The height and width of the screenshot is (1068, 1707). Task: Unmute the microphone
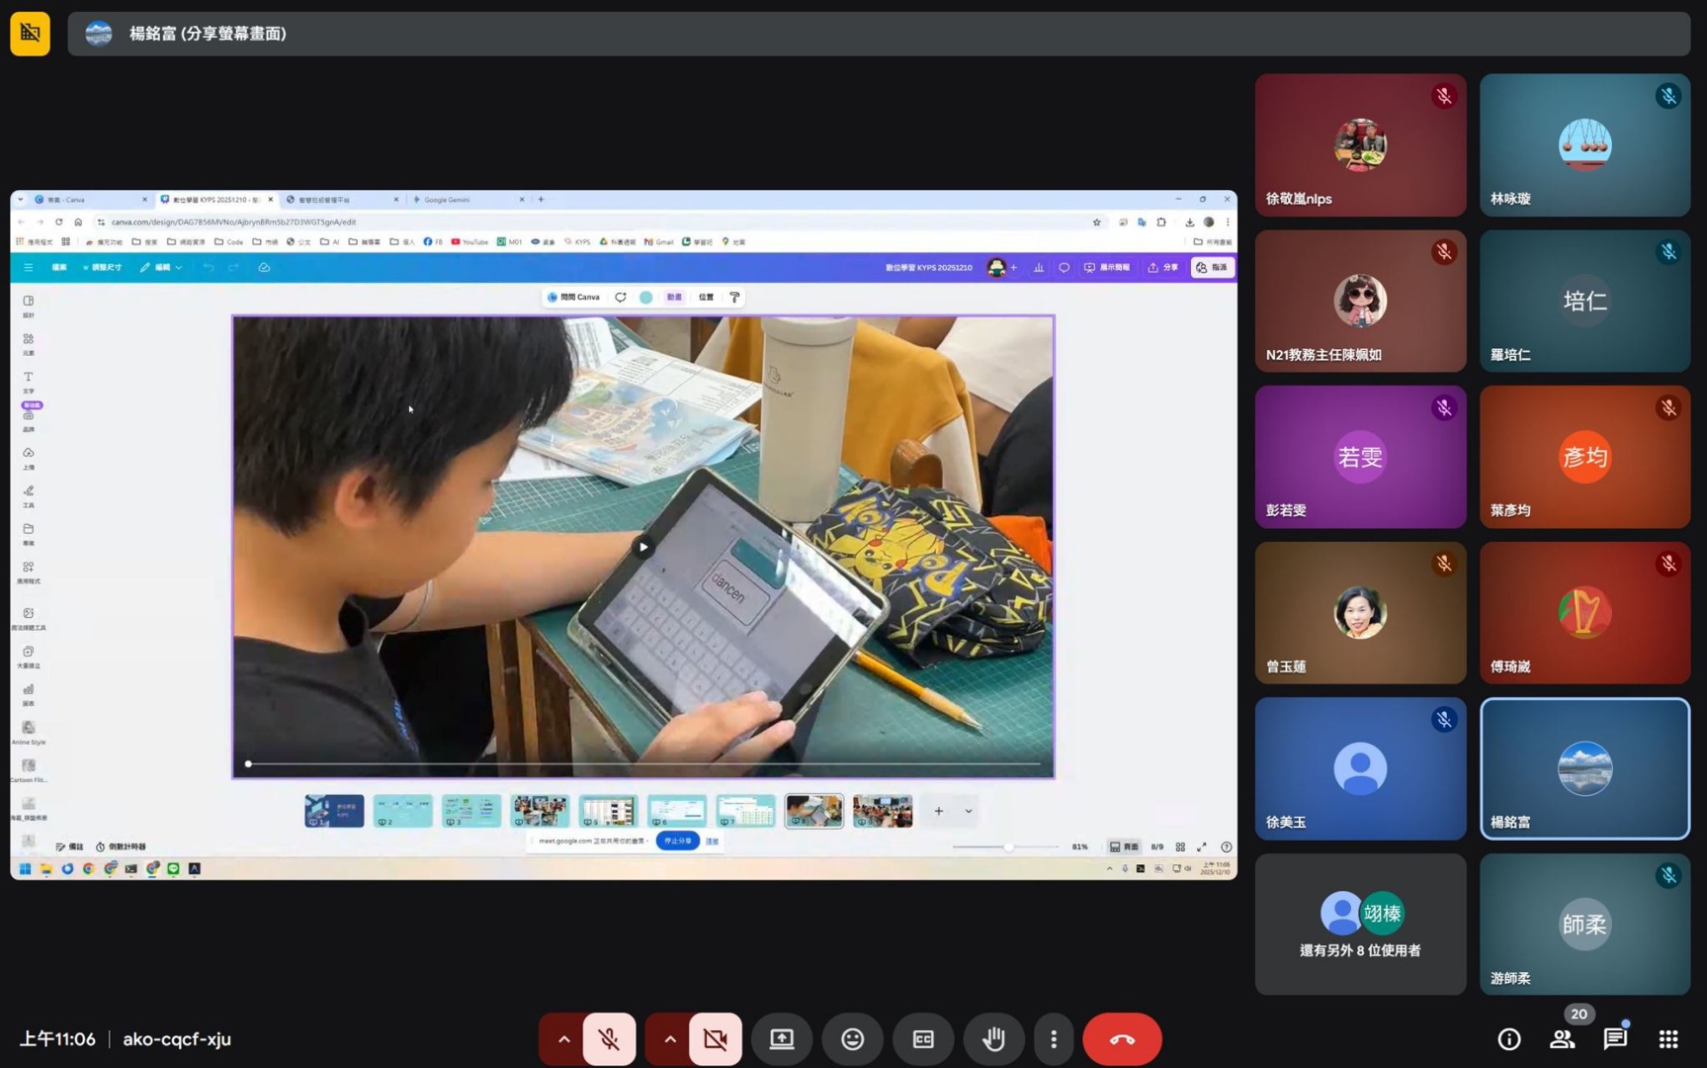[x=609, y=1038]
